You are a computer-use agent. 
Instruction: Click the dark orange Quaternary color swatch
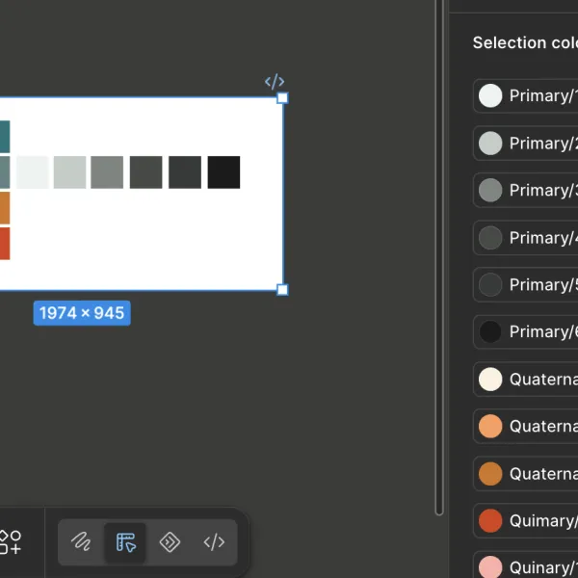tap(490, 474)
